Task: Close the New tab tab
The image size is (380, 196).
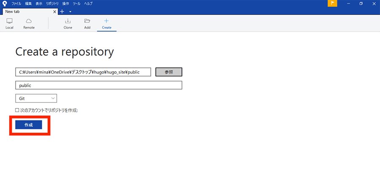Action: pyautogui.click(x=54, y=12)
